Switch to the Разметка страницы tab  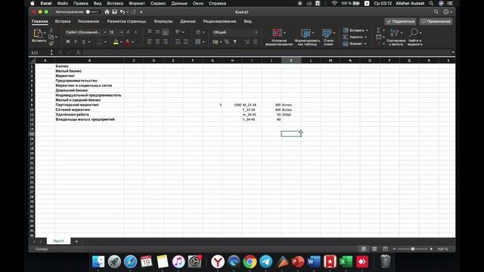click(126, 21)
